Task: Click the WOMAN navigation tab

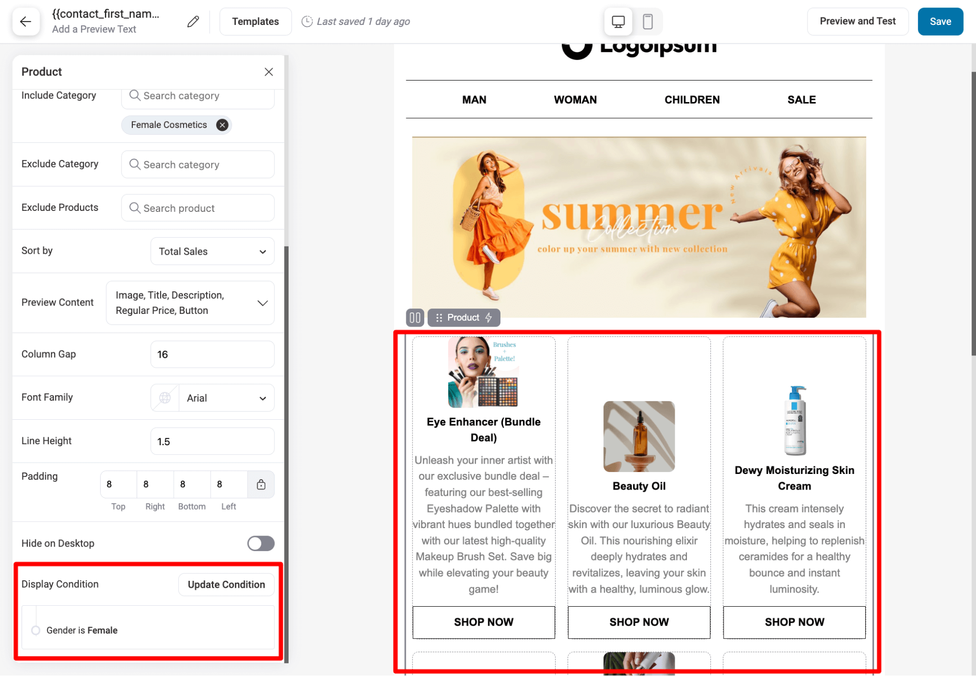Action: (576, 99)
